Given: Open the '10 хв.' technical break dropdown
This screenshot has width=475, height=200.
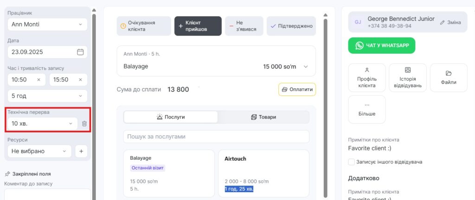Looking at the screenshot, I should click(42, 124).
